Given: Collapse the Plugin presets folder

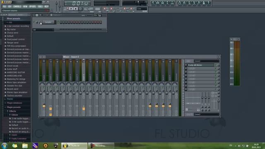Looking at the screenshot, I should 14,107.
